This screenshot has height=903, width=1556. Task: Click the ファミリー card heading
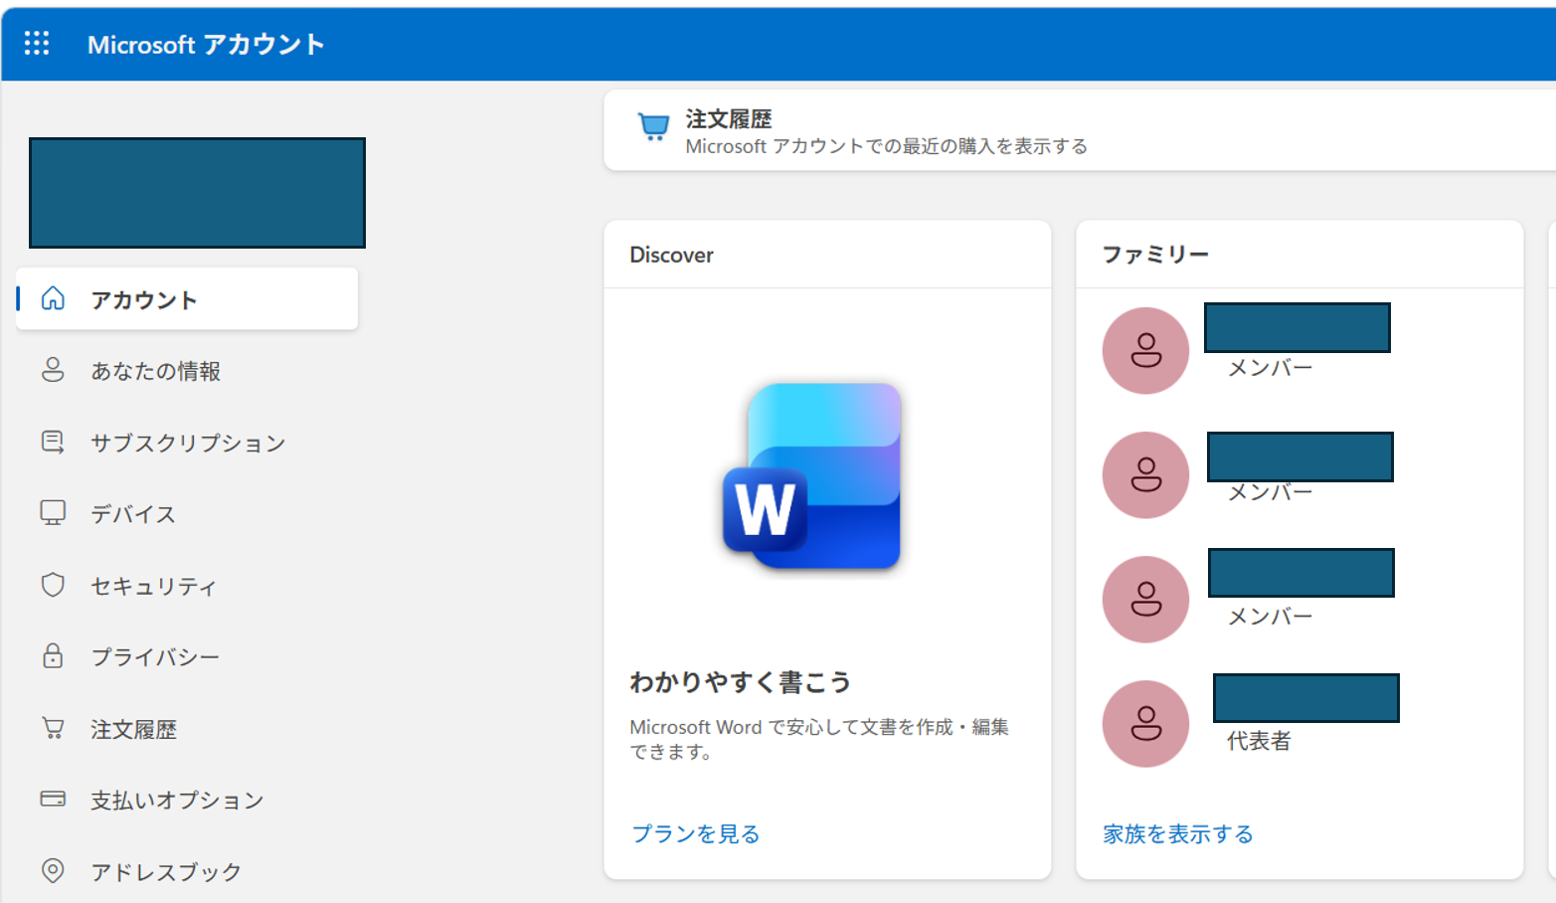point(1155,255)
